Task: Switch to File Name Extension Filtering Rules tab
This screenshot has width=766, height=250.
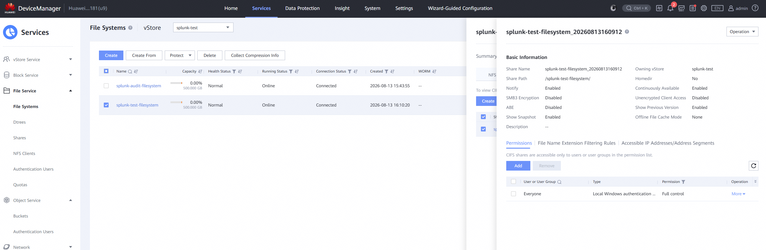Action: pyautogui.click(x=577, y=143)
